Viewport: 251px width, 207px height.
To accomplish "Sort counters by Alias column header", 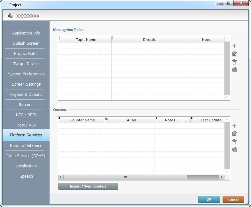I will pyautogui.click(x=131, y=120).
